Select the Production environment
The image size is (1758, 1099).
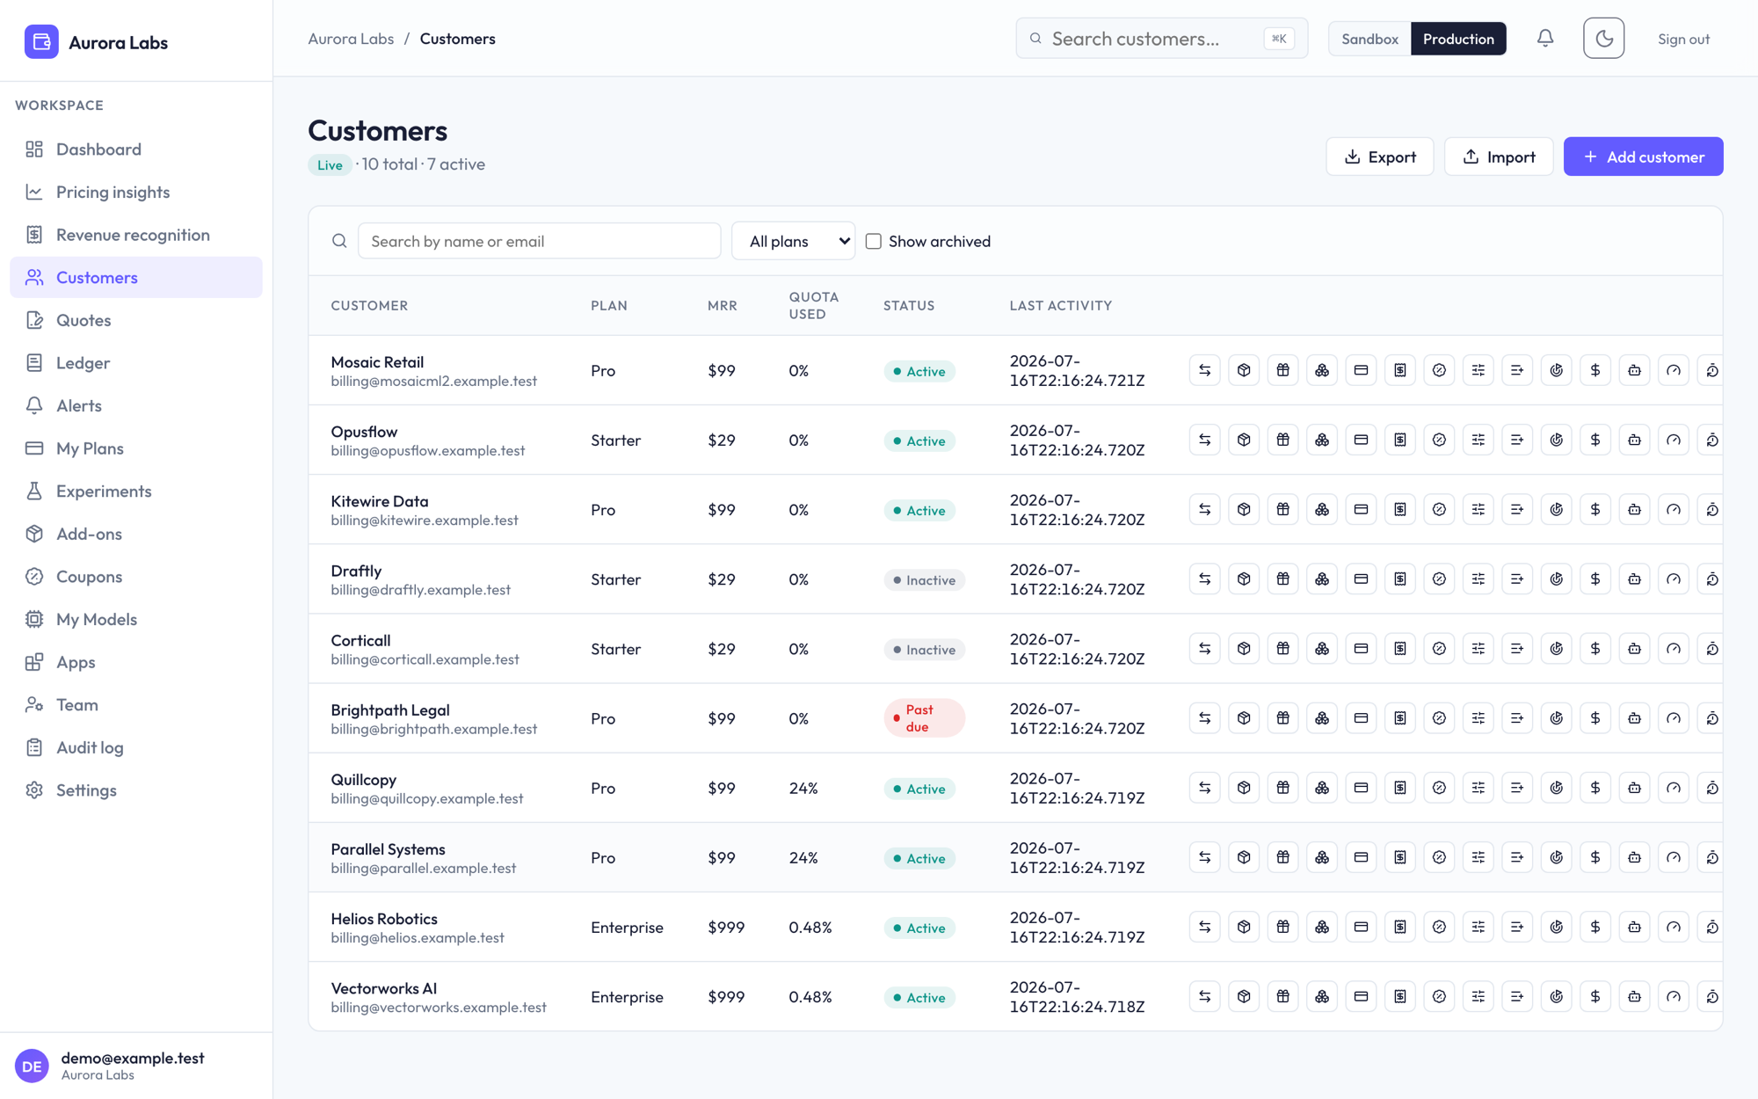coord(1458,39)
